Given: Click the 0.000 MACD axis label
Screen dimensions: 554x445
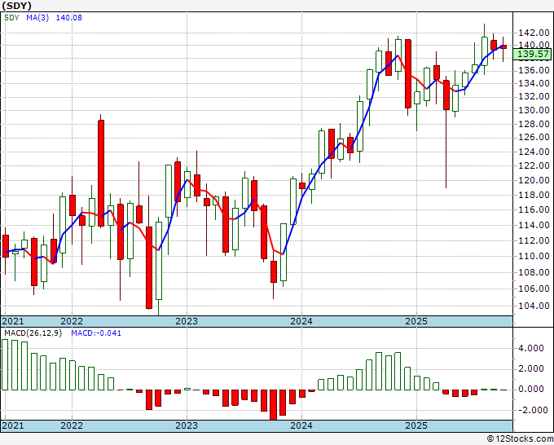Looking at the screenshot, I should tap(531, 389).
